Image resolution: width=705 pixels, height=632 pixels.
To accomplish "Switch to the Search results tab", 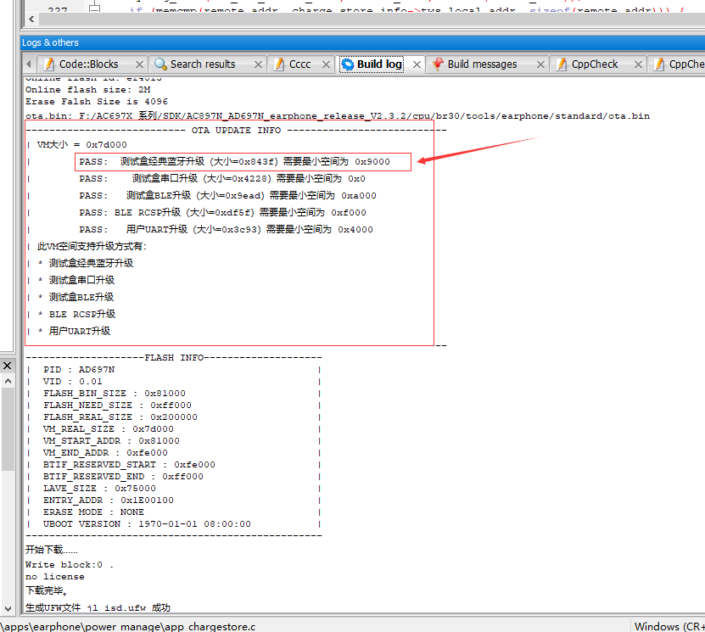I will click(202, 64).
